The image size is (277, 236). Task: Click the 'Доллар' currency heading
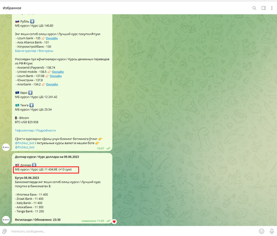(x=25, y=165)
